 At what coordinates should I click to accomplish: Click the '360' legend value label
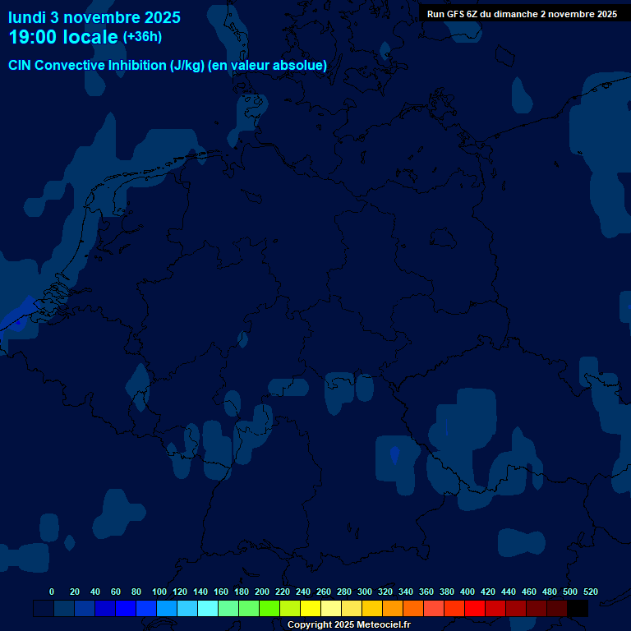click(426, 592)
